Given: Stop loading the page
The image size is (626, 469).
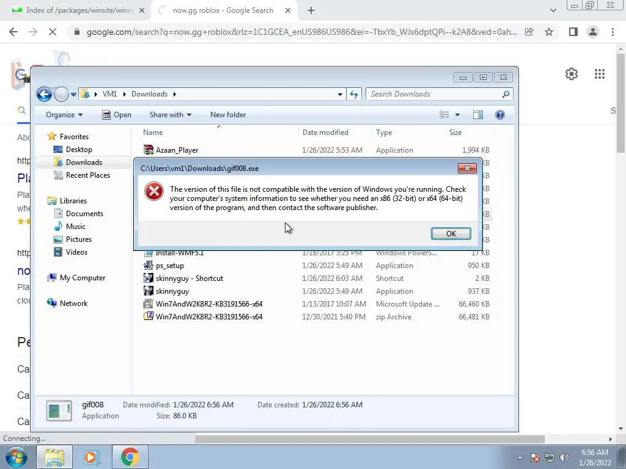Looking at the screenshot, I should point(53,32).
